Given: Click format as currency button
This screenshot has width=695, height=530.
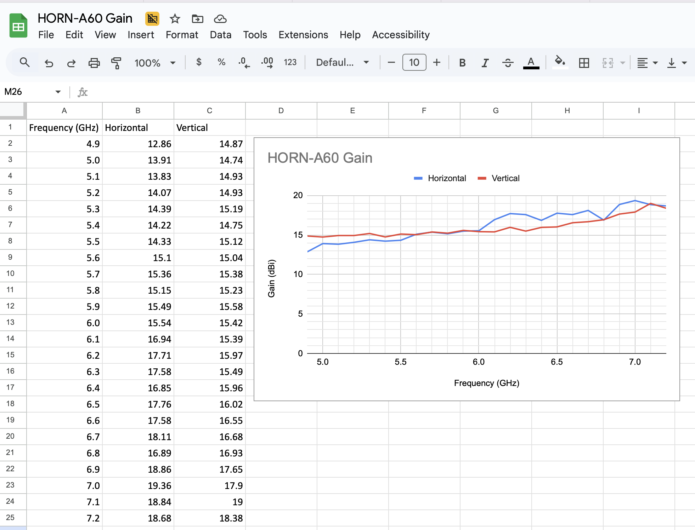Looking at the screenshot, I should pos(199,62).
